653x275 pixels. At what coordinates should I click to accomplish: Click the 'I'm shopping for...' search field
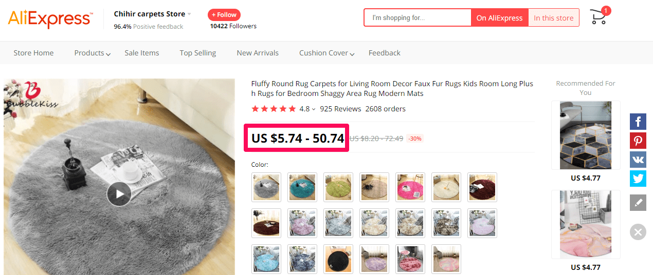tap(418, 18)
